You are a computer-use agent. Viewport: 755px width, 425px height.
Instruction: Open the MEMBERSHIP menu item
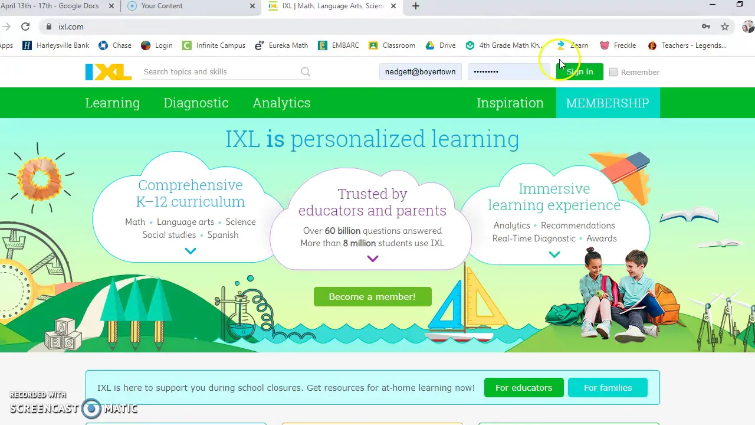tap(608, 103)
